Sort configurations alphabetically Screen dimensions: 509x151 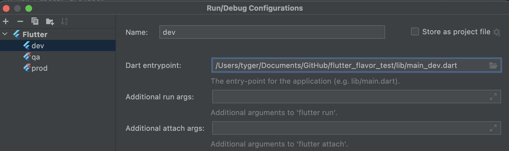(64, 21)
